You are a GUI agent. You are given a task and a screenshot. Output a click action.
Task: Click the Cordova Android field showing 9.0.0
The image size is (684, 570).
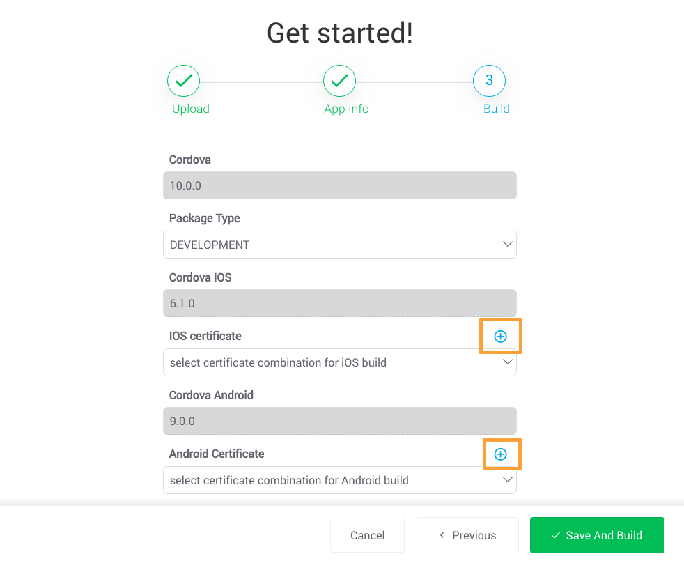(x=339, y=421)
